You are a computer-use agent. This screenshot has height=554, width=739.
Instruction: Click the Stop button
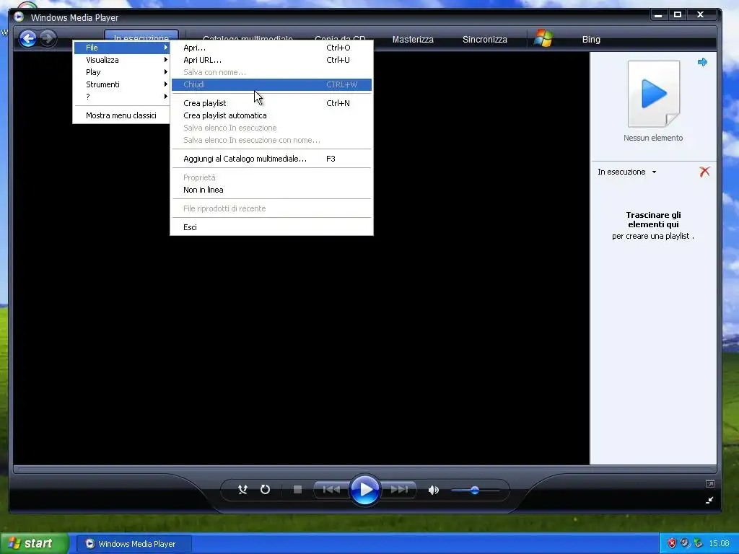(x=297, y=490)
